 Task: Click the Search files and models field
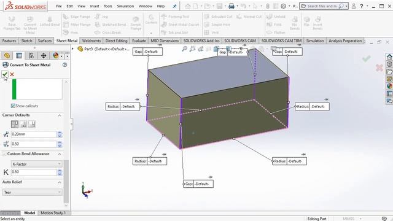(x=322, y=6)
